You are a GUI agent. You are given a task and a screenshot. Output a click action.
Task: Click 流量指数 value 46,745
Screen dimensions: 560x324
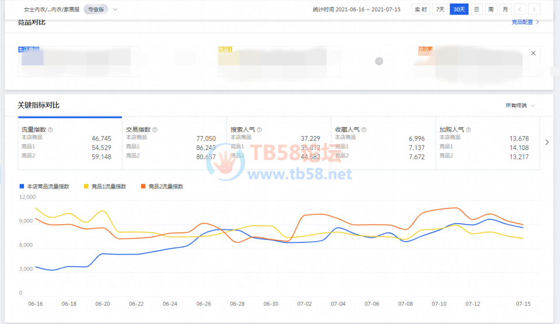click(101, 138)
